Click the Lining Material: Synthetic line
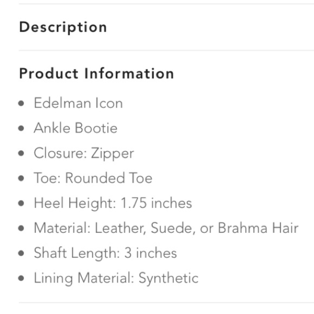 coord(116,278)
